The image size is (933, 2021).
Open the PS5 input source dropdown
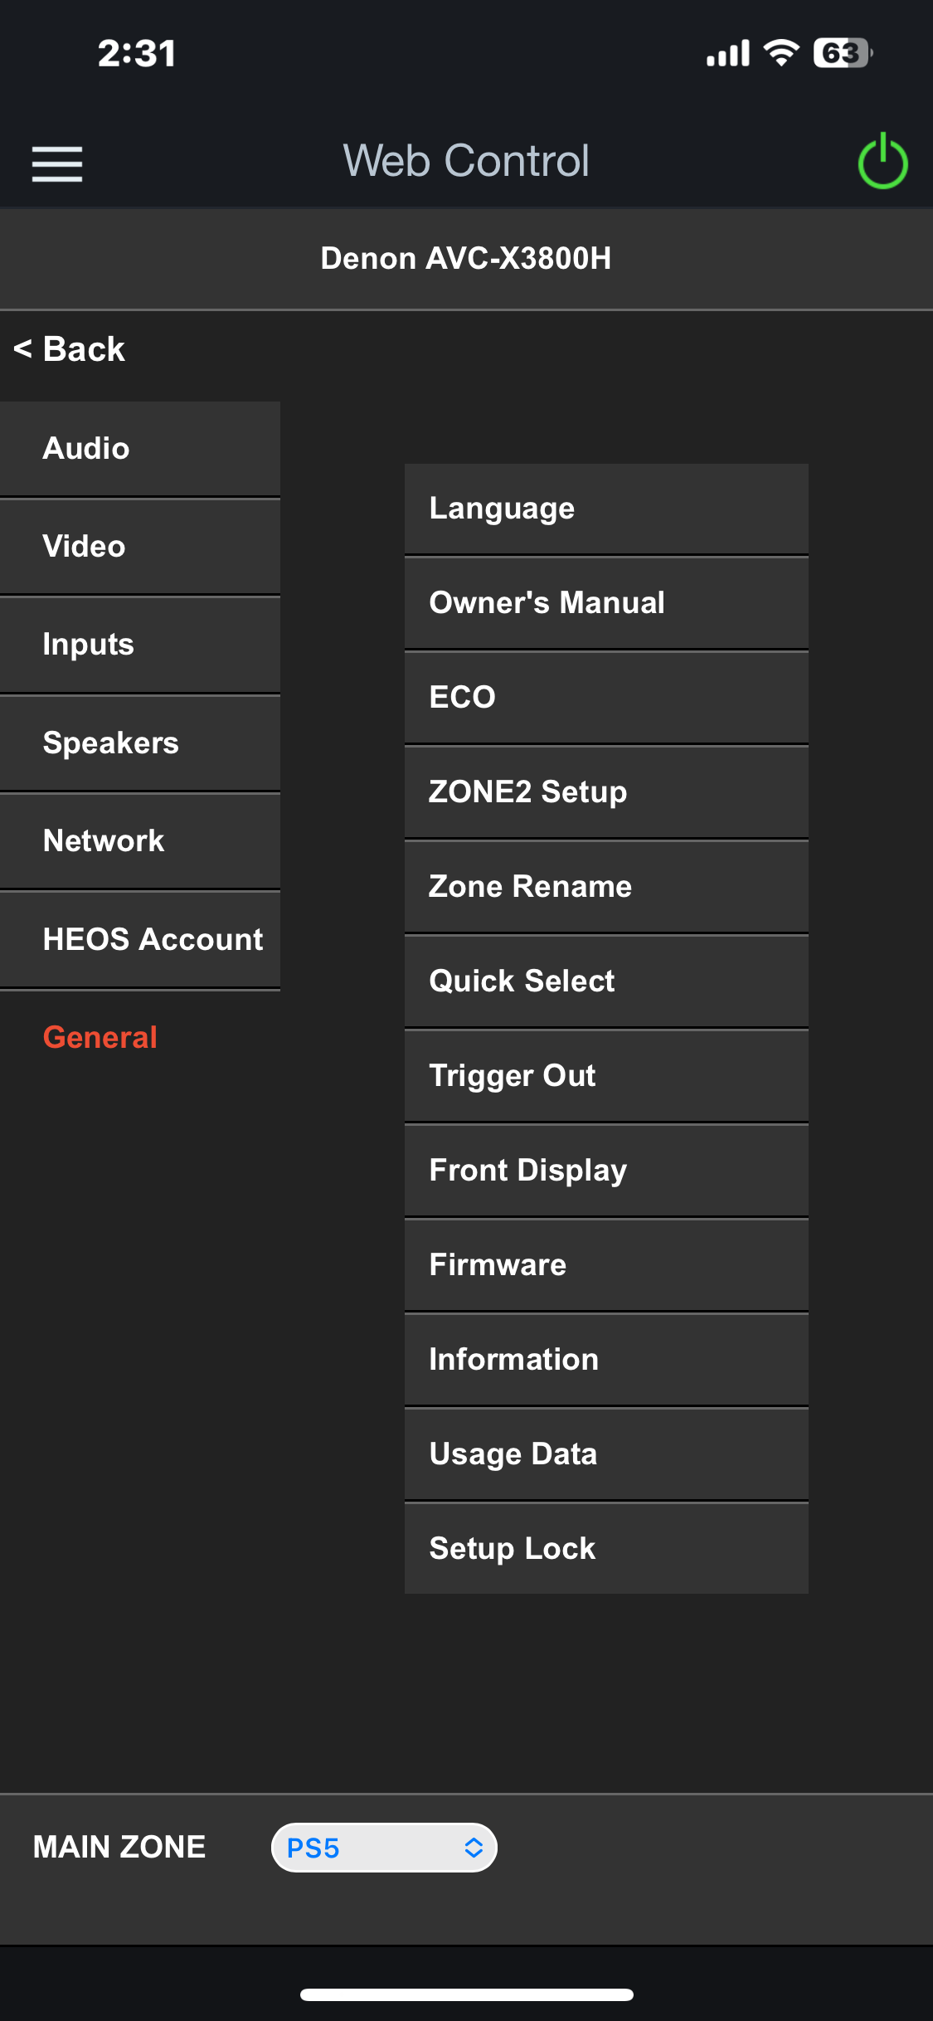click(x=384, y=1848)
